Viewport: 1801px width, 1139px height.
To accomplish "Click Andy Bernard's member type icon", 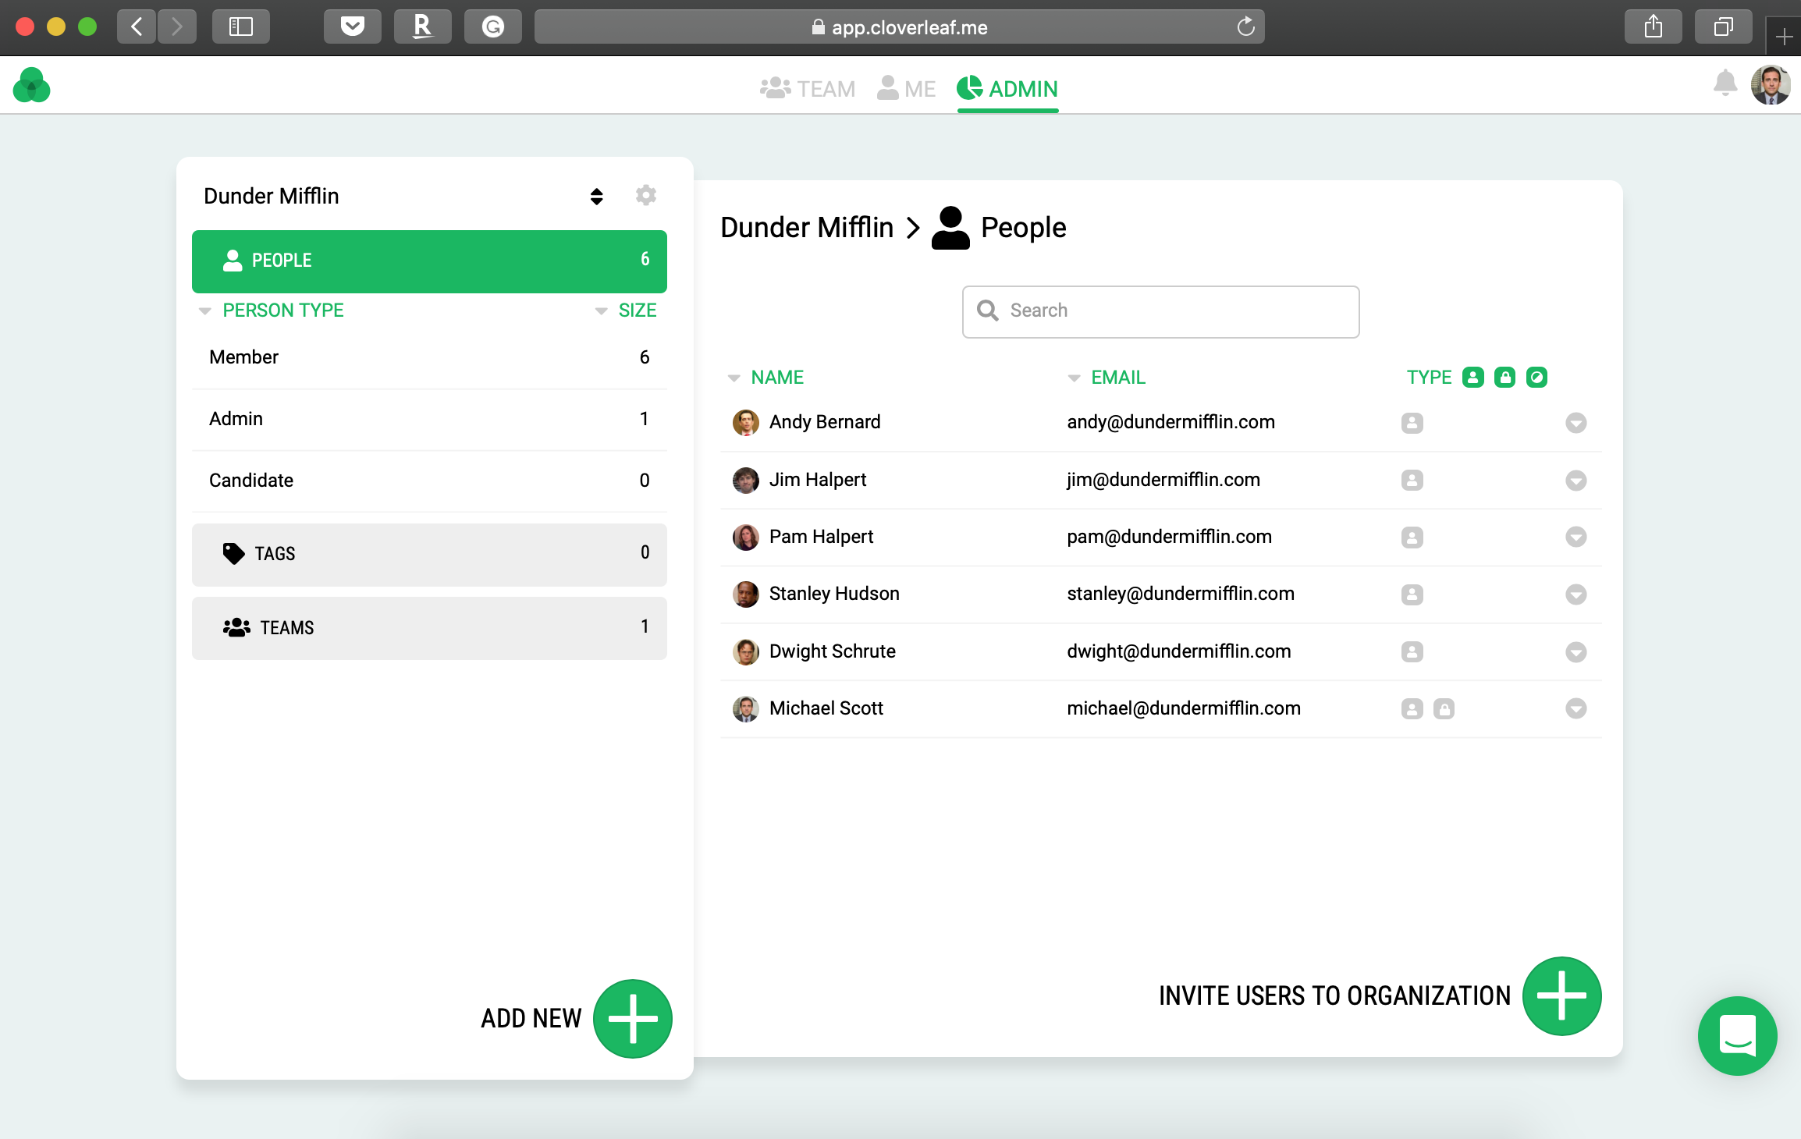I will tap(1412, 423).
